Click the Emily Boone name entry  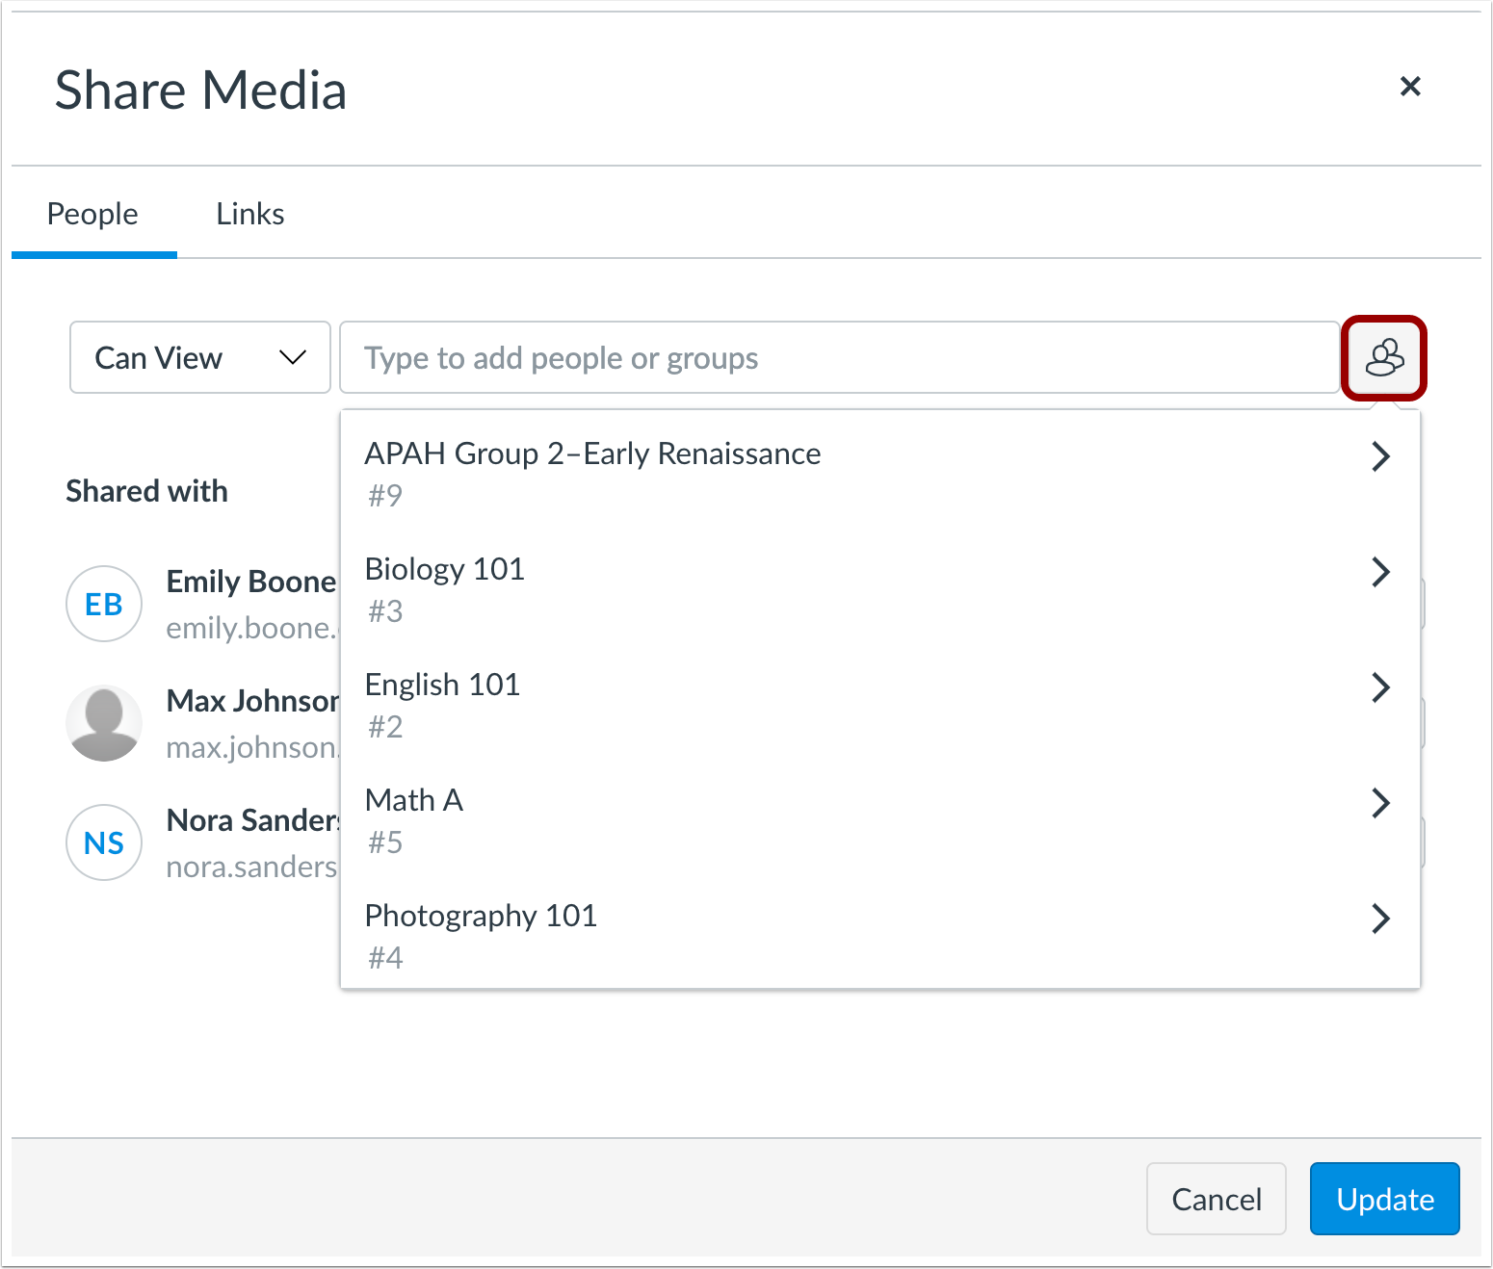[250, 582]
